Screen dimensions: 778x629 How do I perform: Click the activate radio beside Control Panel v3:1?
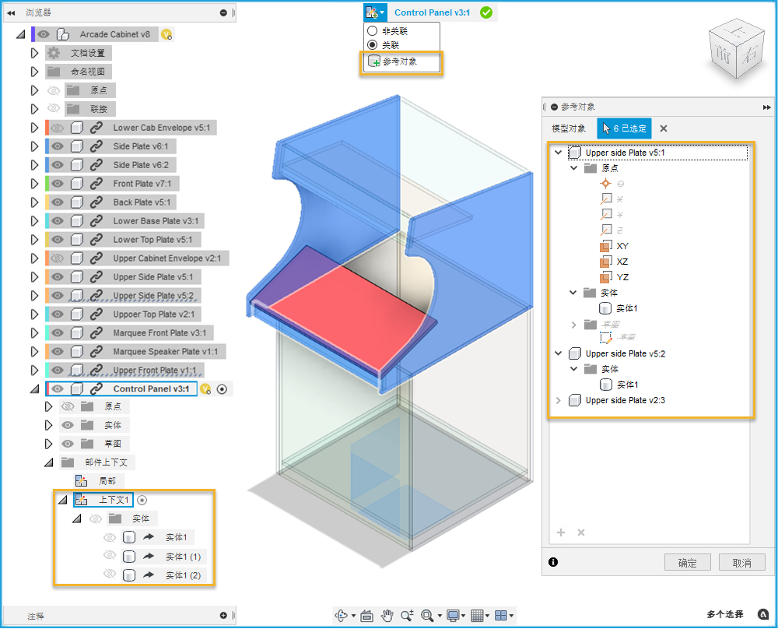223,389
